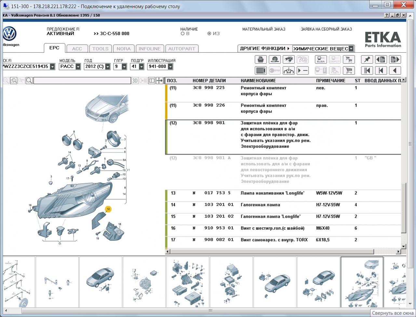Switch to the TOOLS tab

(100, 49)
